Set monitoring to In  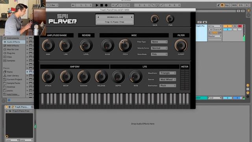tap(209, 33)
